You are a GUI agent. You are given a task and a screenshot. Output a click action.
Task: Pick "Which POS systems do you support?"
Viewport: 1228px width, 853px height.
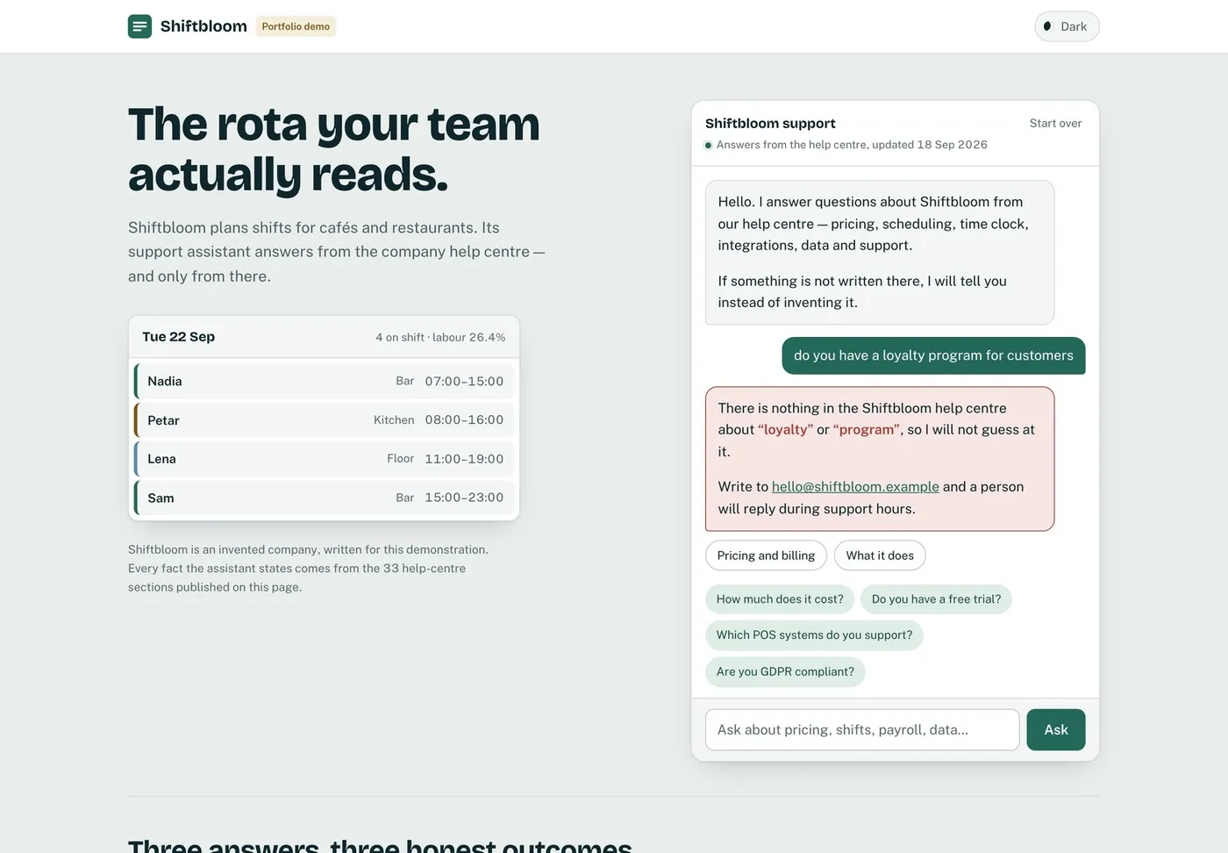point(814,635)
